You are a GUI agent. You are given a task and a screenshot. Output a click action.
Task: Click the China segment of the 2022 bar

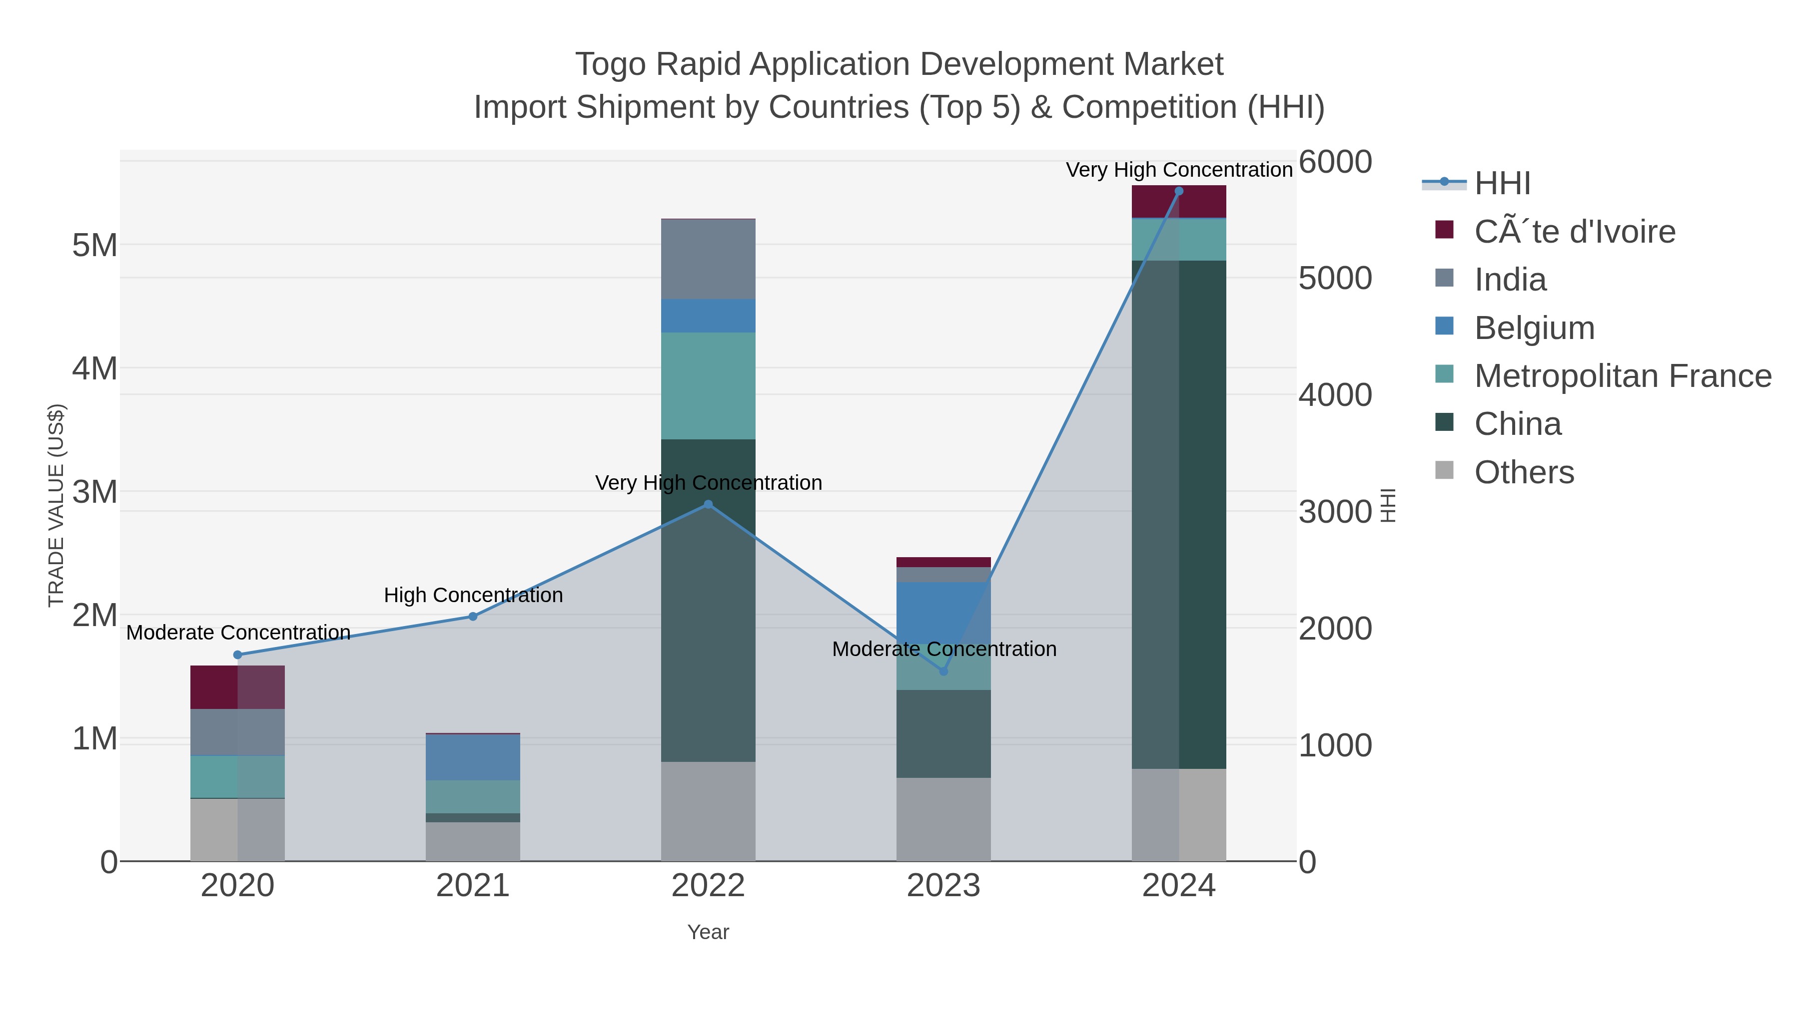tap(708, 601)
